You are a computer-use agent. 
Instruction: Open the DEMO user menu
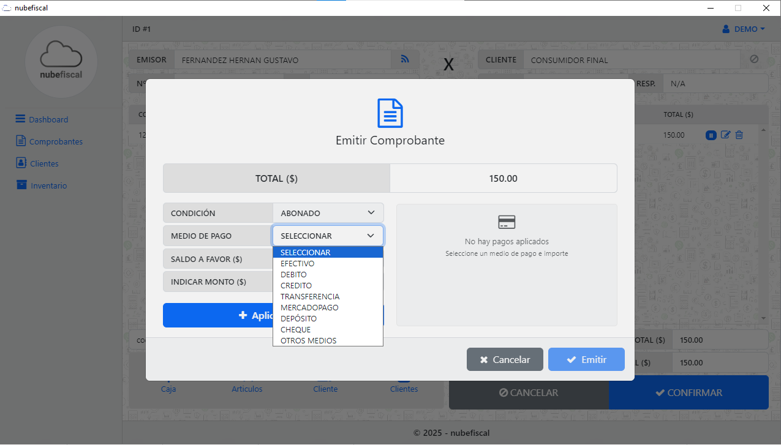(x=744, y=29)
